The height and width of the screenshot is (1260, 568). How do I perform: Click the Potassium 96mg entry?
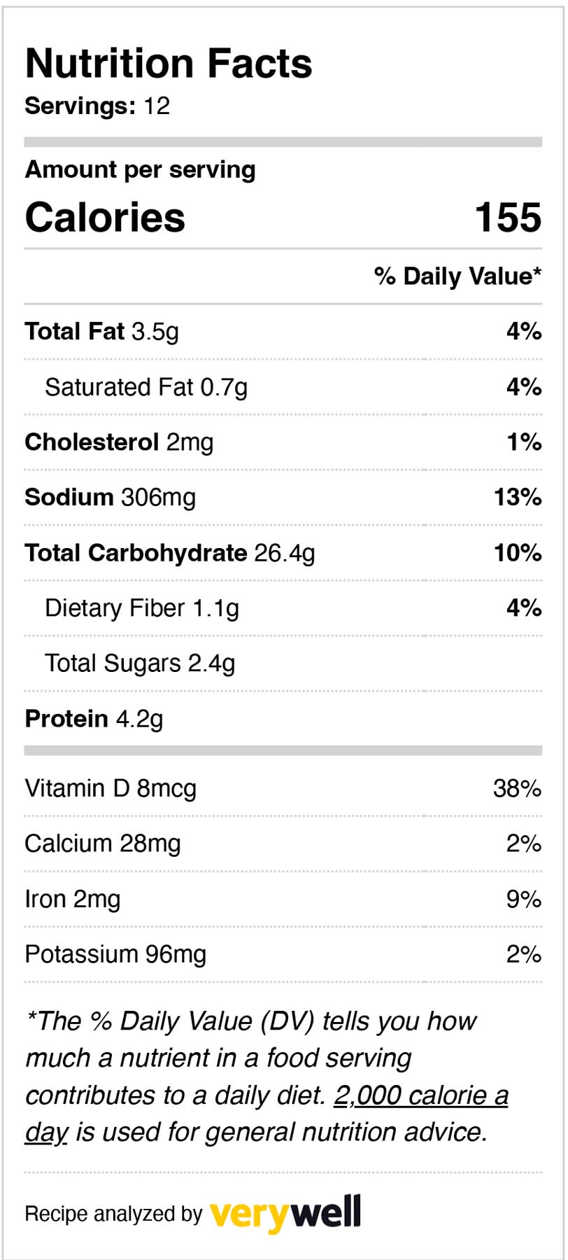(115, 954)
